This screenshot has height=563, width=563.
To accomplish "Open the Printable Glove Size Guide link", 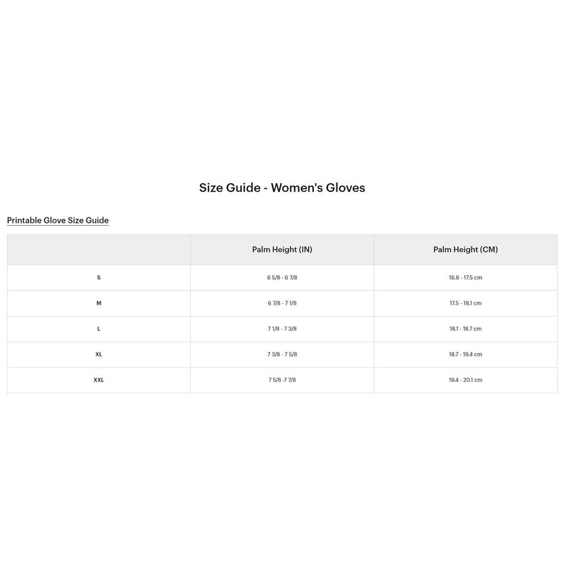I will coord(58,220).
